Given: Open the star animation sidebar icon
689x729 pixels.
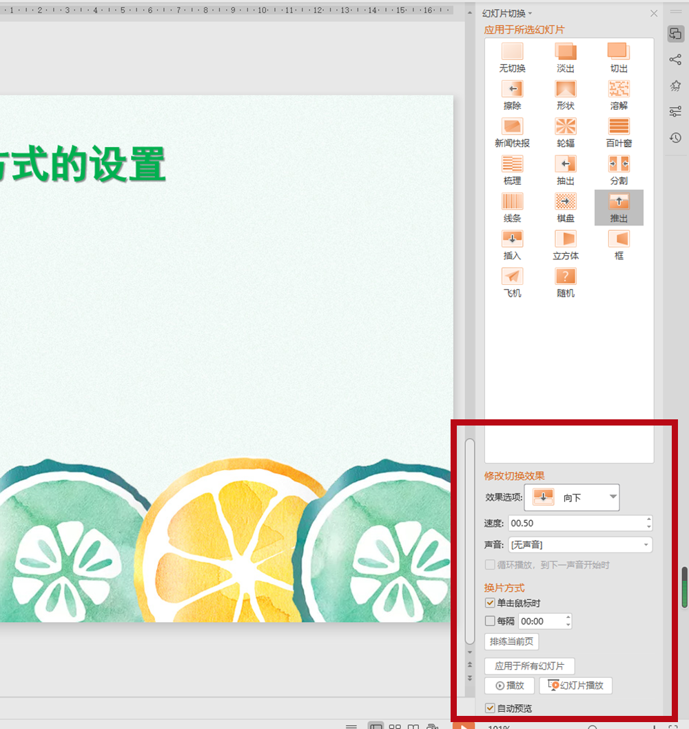Looking at the screenshot, I should (x=675, y=86).
